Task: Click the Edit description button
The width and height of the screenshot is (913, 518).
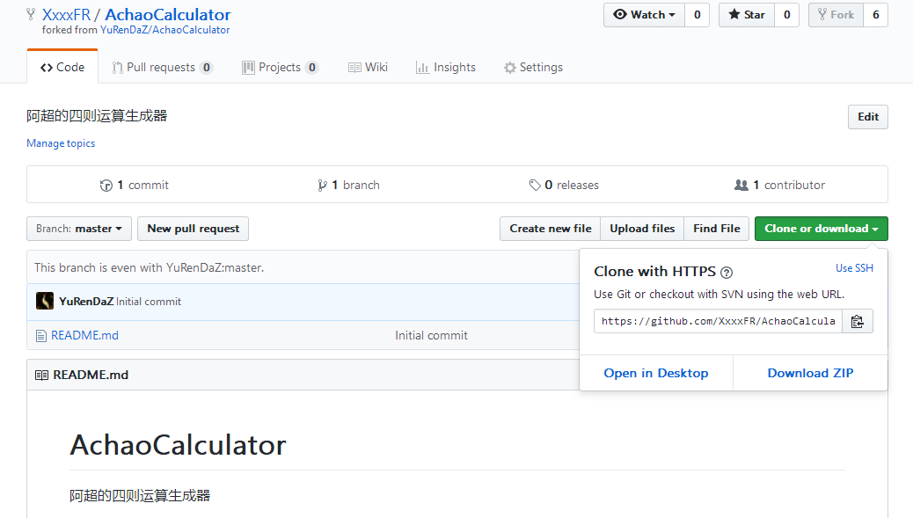Action: (x=867, y=117)
